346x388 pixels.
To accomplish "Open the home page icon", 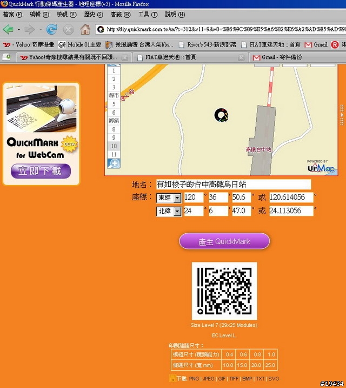I will (85, 29).
